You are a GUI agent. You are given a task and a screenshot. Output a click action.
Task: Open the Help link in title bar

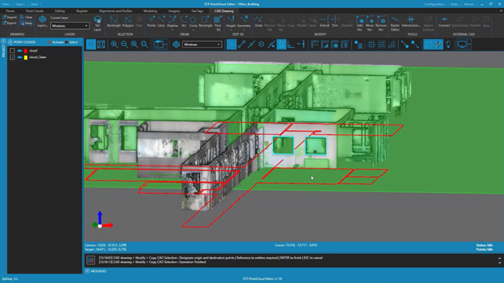click(x=455, y=4)
